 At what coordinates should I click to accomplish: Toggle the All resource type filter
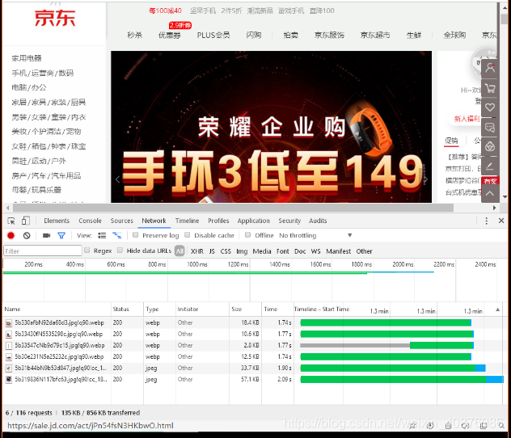179,251
